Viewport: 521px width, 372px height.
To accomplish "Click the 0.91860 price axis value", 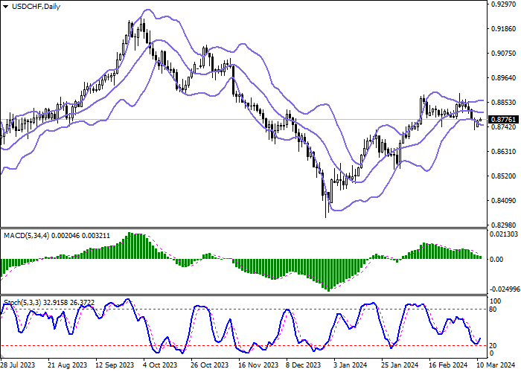I will [503, 29].
